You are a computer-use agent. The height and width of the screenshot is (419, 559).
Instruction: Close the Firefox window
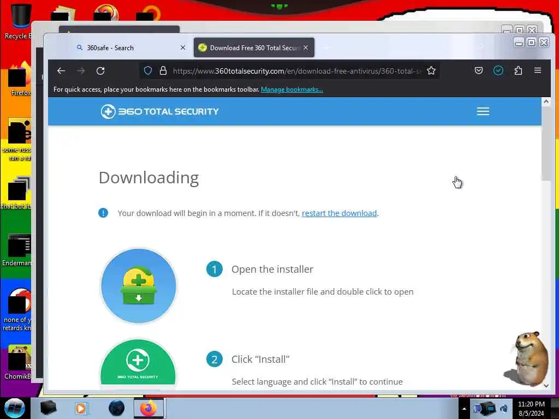pos(544,43)
